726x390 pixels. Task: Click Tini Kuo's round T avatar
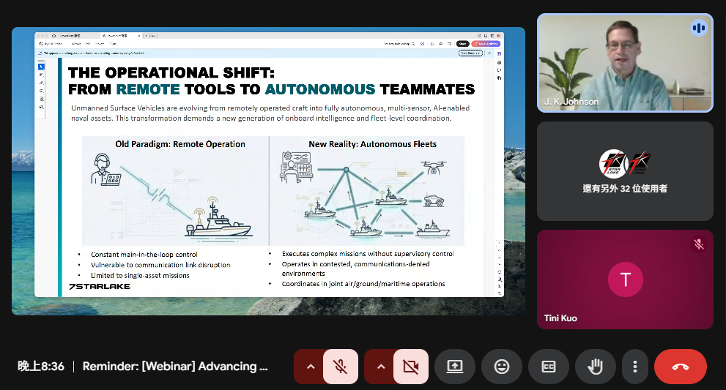[x=625, y=280]
